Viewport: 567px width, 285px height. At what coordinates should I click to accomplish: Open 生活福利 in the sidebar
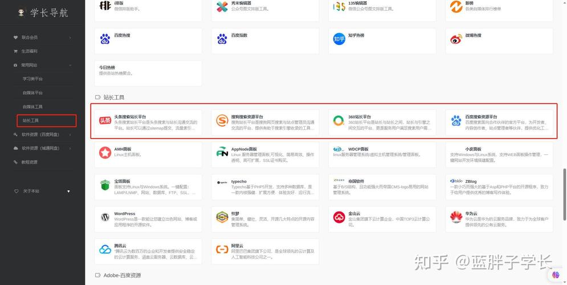pos(29,51)
